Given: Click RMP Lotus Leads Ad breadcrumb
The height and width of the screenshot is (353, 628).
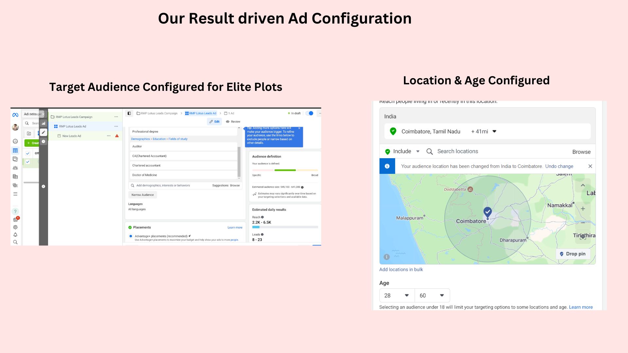Looking at the screenshot, I should click(x=201, y=113).
